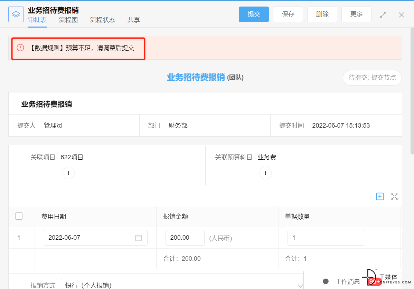Click the 管理员 submitter value

[53, 126]
